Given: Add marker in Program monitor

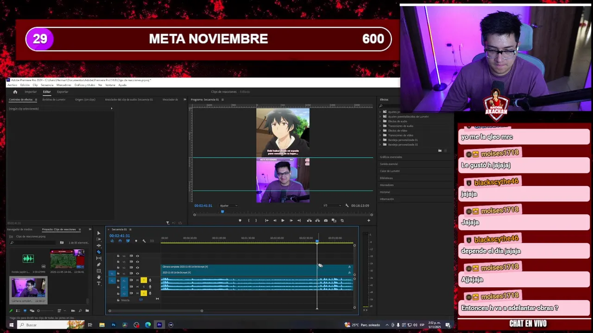Looking at the screenshot, I should [240, 220].
